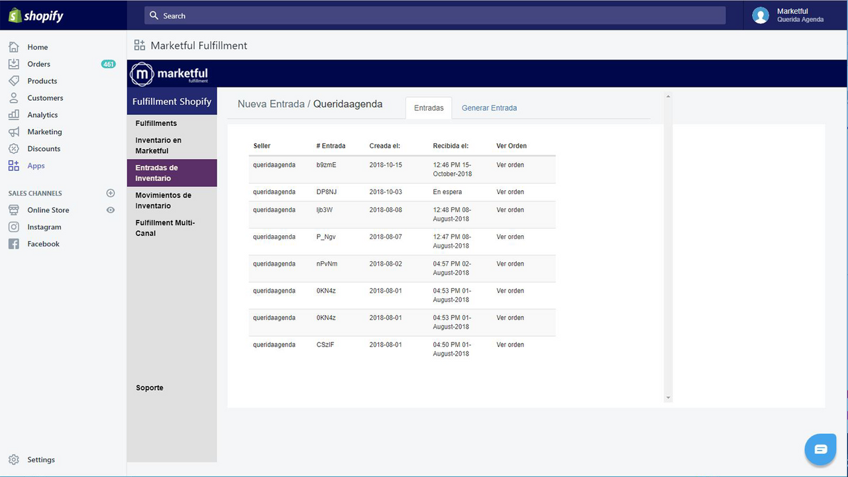The image size is (848, 477).
Task: Select the Entradas tab
Action: pos(428,107)
